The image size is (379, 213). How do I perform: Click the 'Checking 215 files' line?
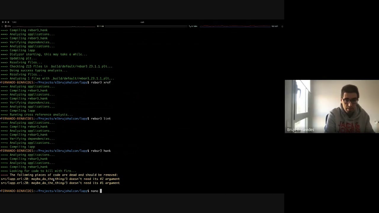57,67
